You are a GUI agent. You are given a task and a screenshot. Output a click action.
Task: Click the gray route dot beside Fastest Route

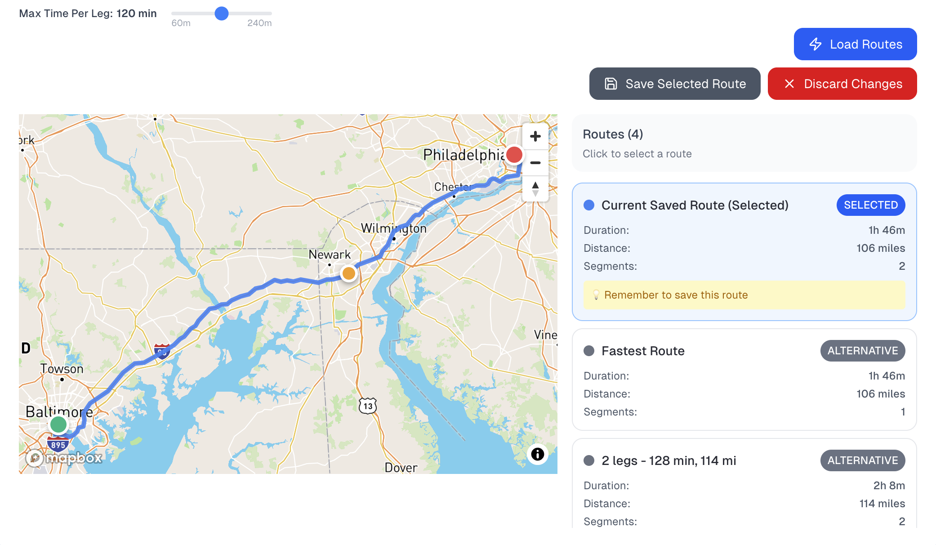[588, 351]
